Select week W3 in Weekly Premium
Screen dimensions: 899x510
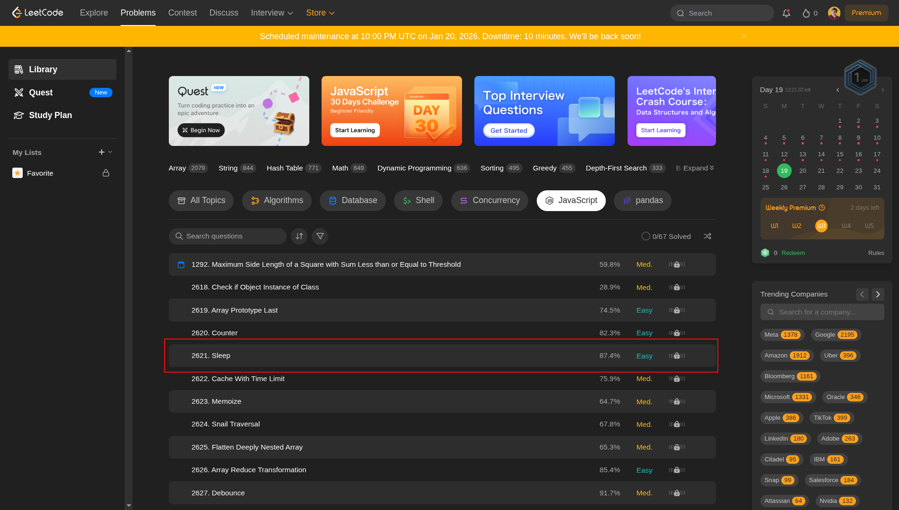tap(821, 226)
